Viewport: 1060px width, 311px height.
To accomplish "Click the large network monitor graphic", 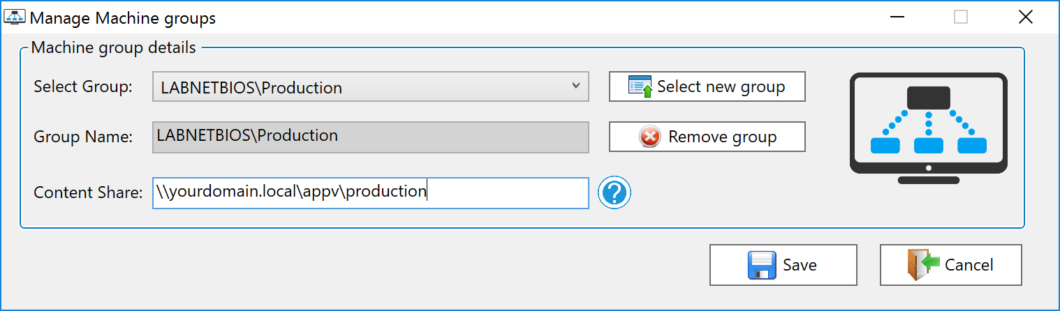I will pos(928,128).
